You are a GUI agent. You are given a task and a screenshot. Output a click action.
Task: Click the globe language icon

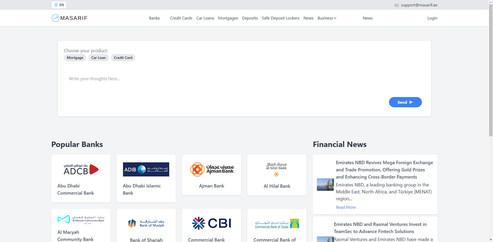[56, 5]
